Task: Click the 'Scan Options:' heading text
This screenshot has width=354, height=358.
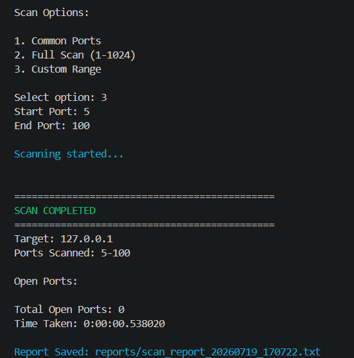Action: click(x=51, y=13)
